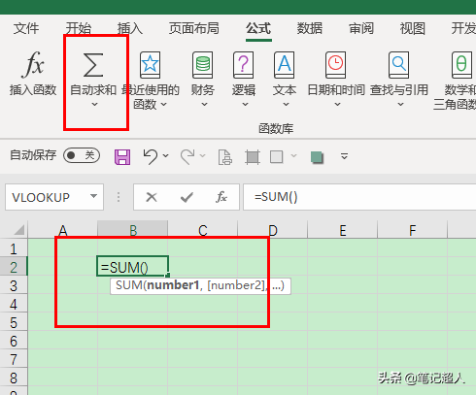The height and width of the screenshot is (395, 476).
Task: Click the fx icon in formula bar
Action: tap(221, 197)
